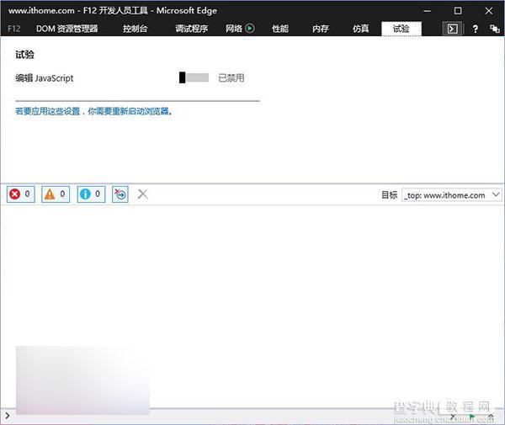
Task: Minimize the F12 developer tools window
Action: coord(427,11)
